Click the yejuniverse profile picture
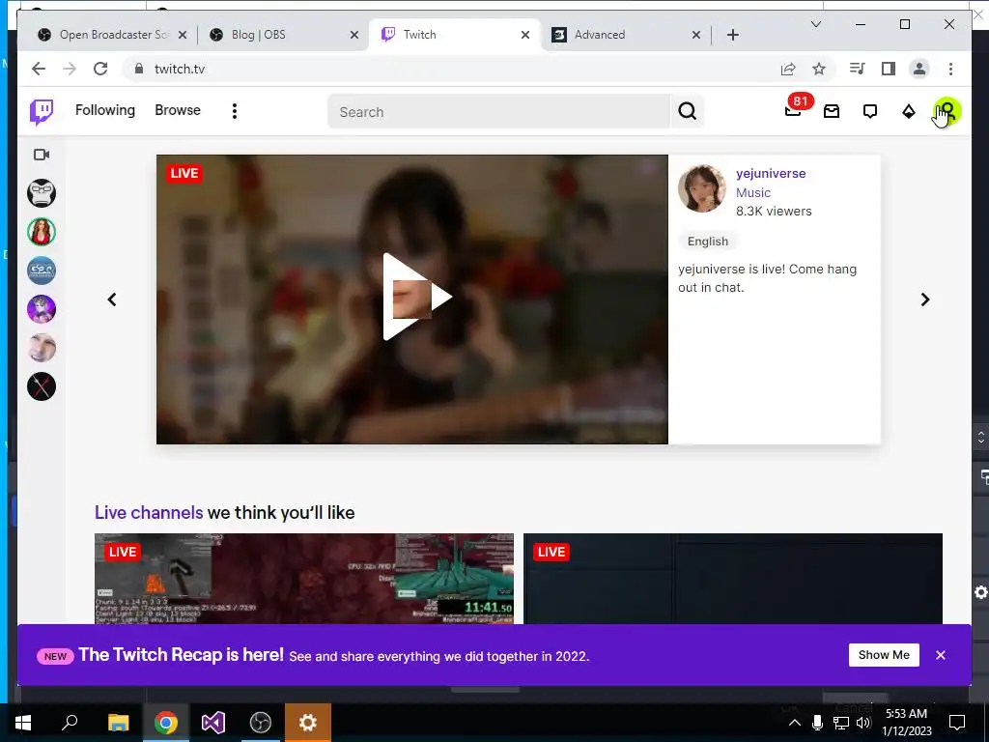Viewport: 989px width, 742px height. pos(702,188)
